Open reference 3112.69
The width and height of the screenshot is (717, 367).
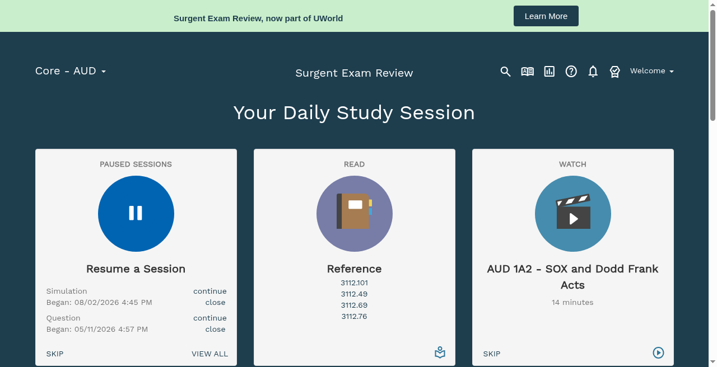[x=354, y=305]
